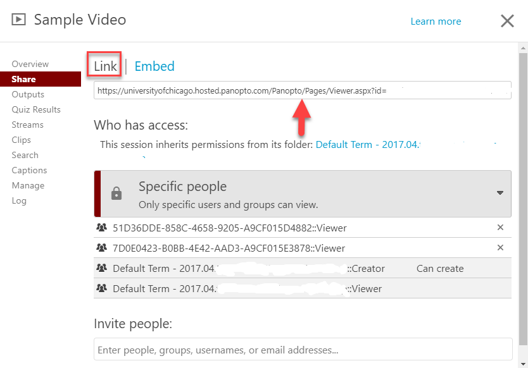
Task: Open Quiz Results in sidebar
Action: [x=36, y=109]
